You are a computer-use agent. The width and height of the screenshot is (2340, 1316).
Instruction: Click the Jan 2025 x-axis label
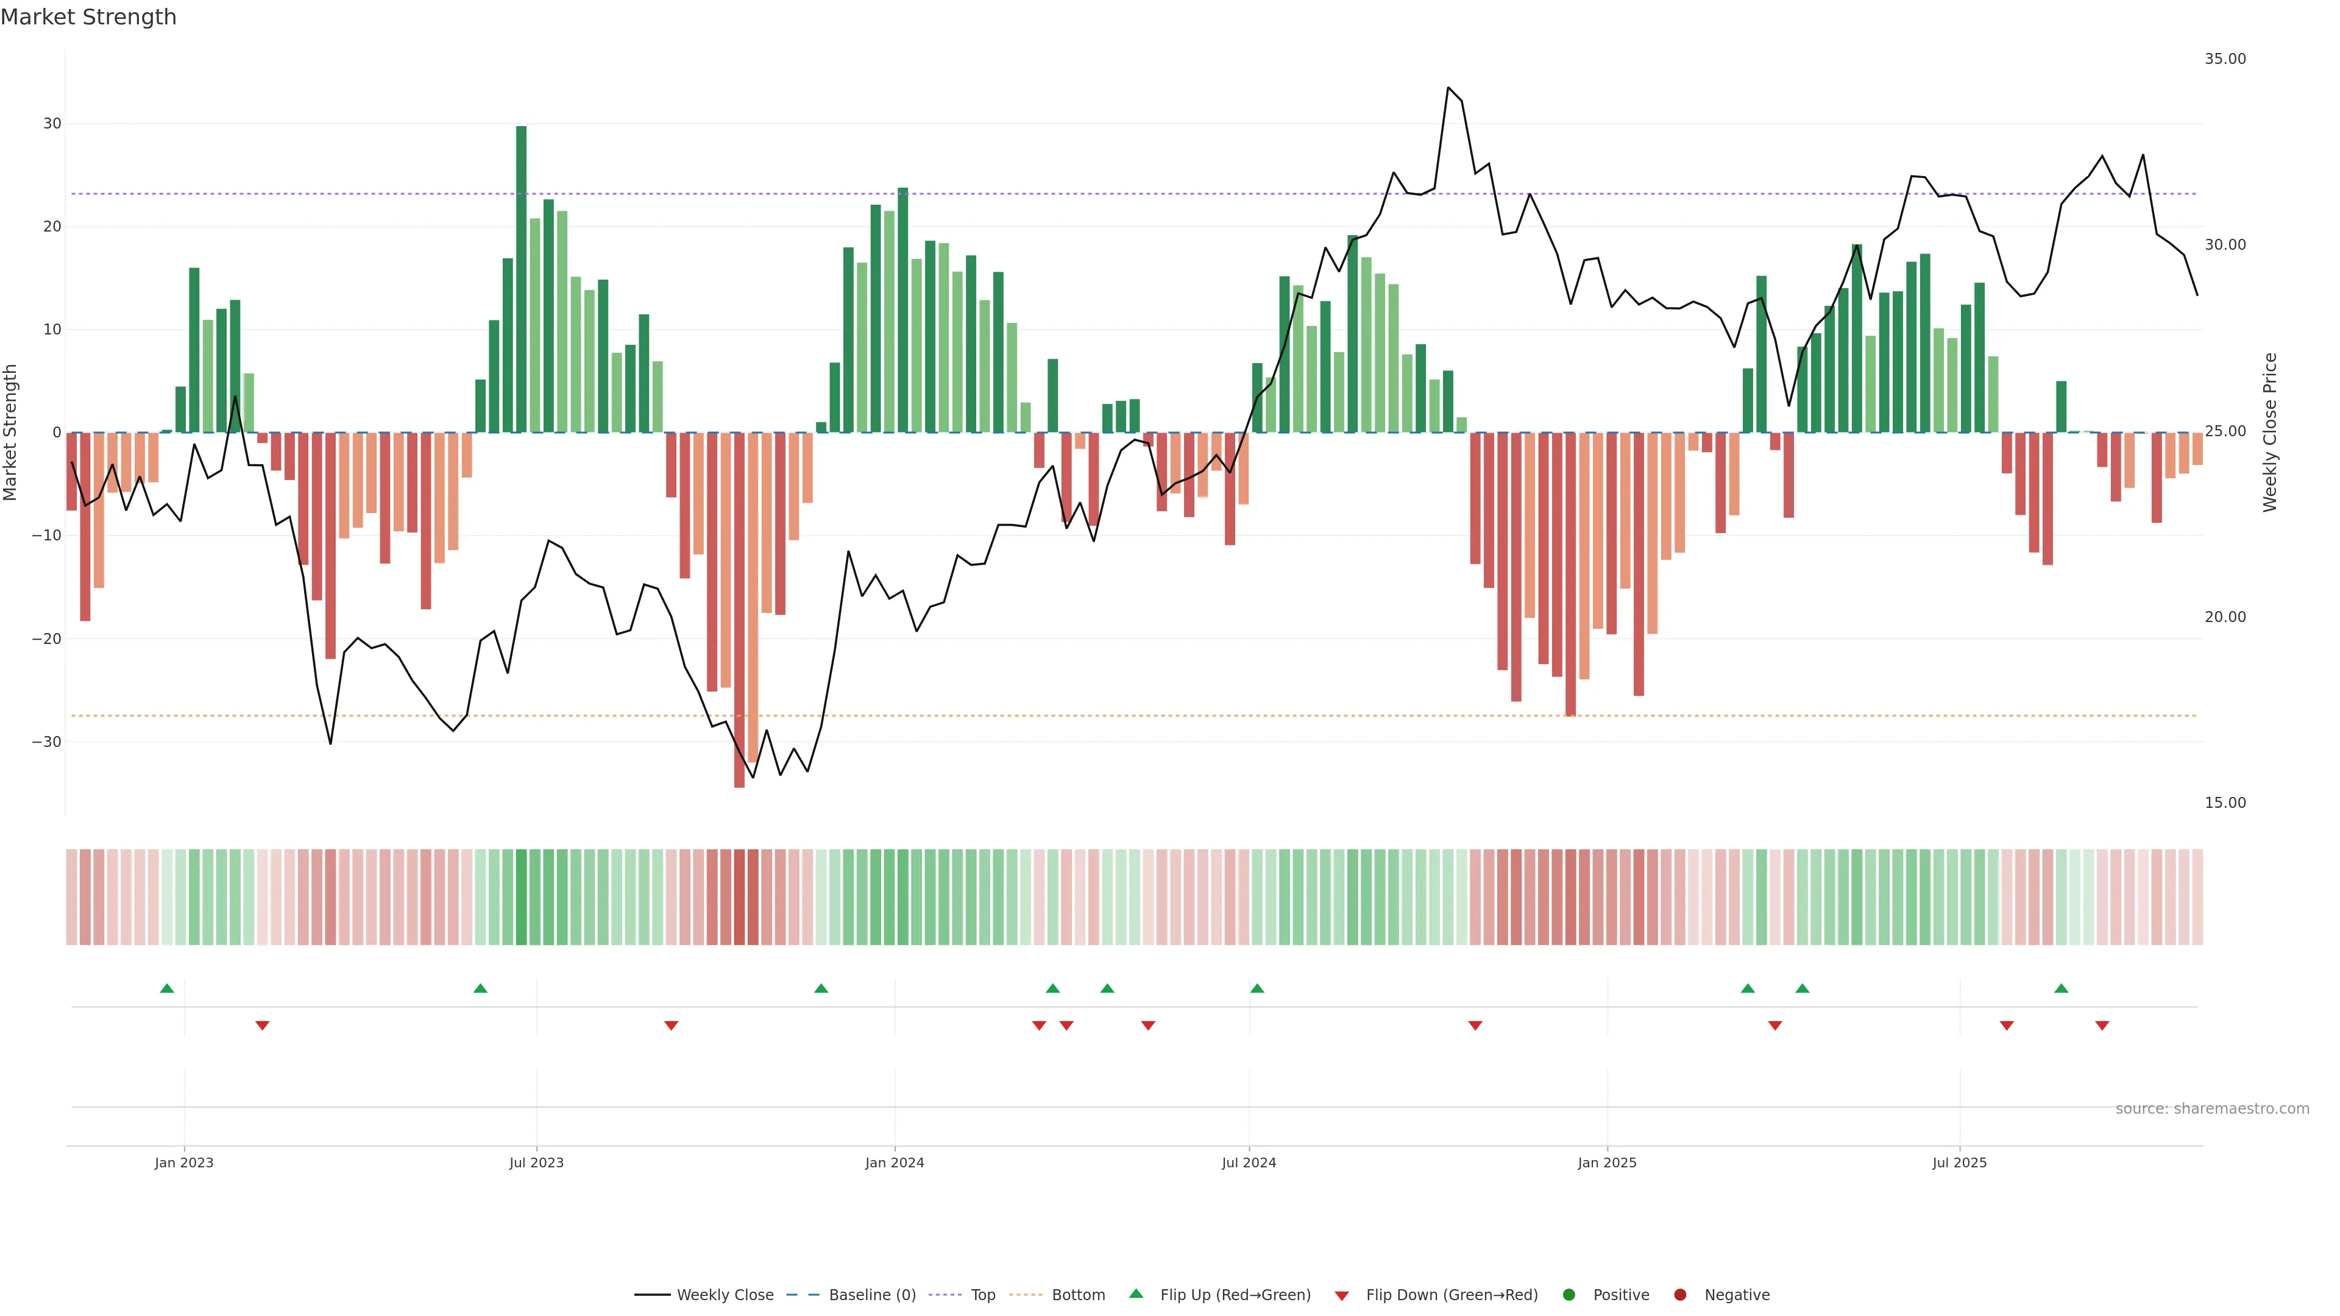click(1607, 1162)
